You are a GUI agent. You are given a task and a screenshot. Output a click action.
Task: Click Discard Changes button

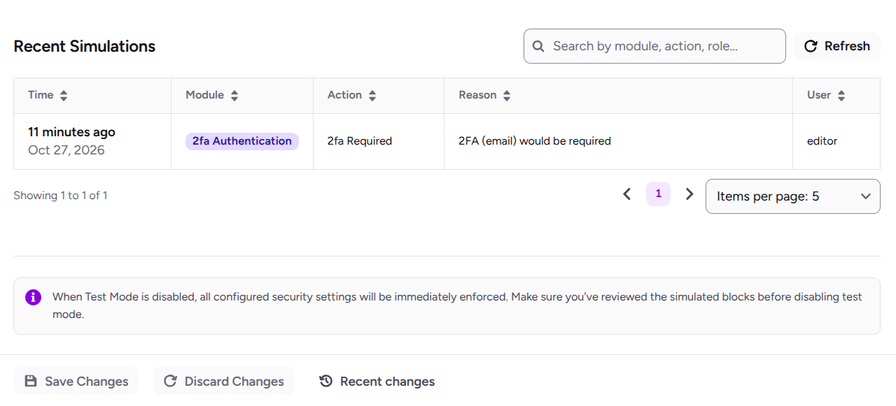click(223, 381)
